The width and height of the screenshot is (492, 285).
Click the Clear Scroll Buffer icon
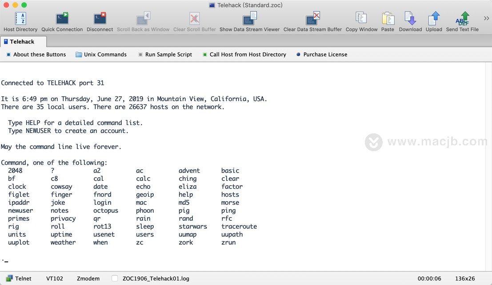tap(195, 19)
